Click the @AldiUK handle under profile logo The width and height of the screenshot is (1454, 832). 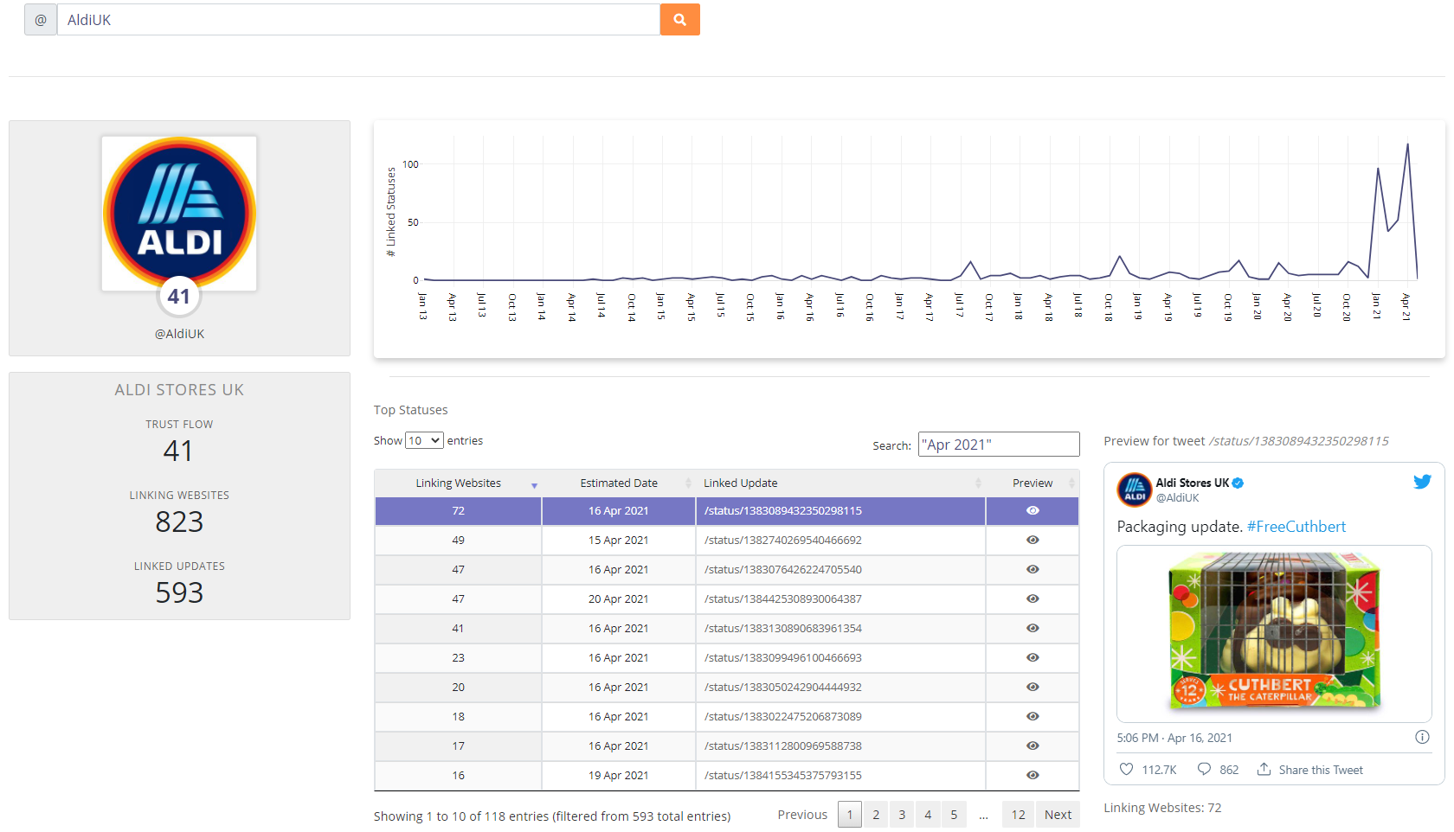(179, 334)
